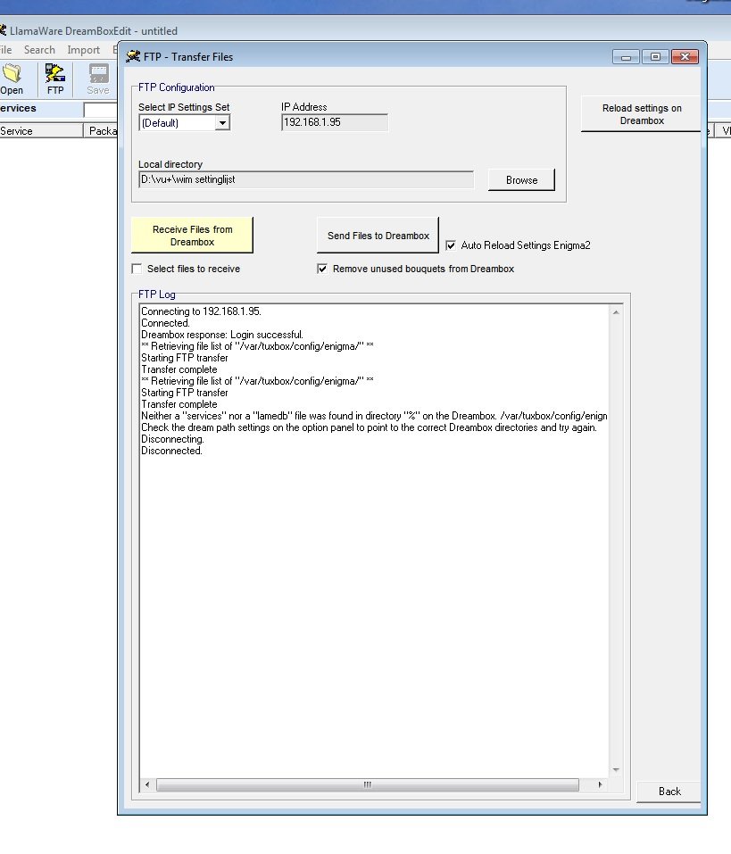
Task: Click log line 'Disconnected.'
Action: tap(171, 451)
